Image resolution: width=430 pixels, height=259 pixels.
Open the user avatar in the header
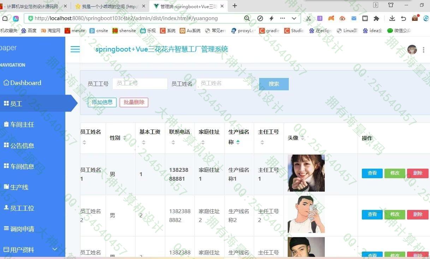point(412,49)
